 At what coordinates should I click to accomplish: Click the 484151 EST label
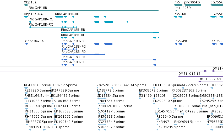click(x=35, y=127)
